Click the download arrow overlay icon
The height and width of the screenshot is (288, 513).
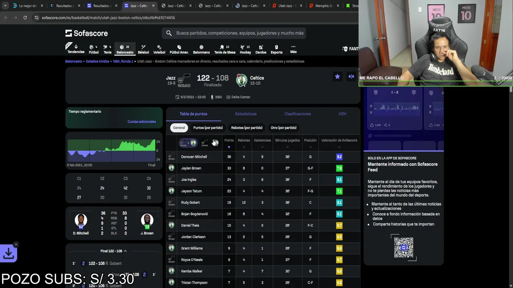pyautogui.click(x=8, y=254)
